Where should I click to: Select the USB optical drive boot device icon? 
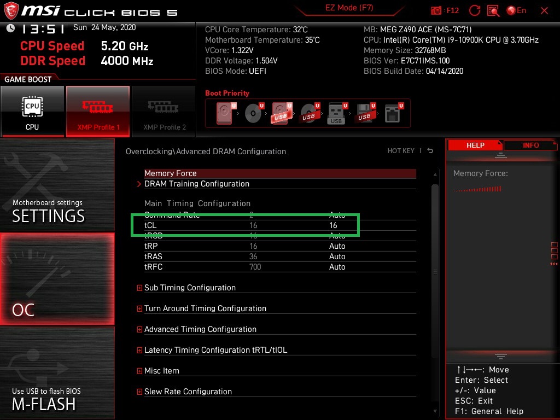pos(310,113)
